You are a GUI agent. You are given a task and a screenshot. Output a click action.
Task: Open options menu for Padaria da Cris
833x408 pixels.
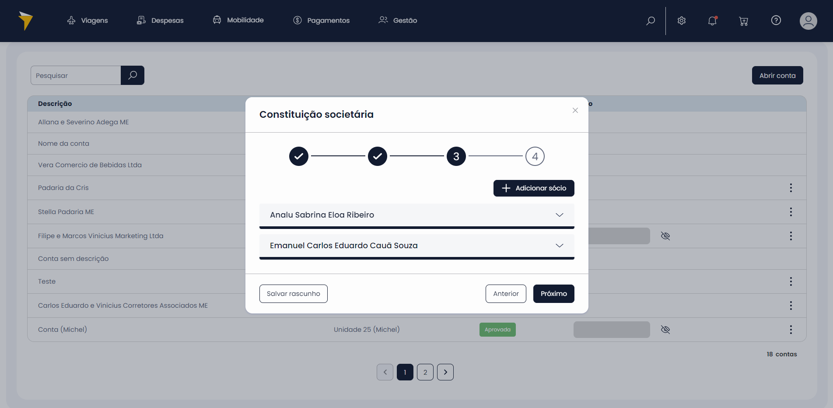tap(791, 188)
